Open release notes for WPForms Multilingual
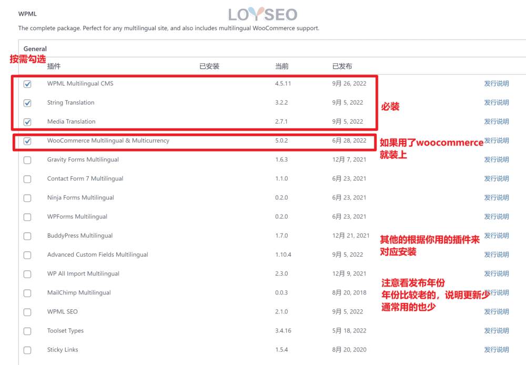Image resolution: width=526 pixels, height=365 pixels. [x=497, y=216]
